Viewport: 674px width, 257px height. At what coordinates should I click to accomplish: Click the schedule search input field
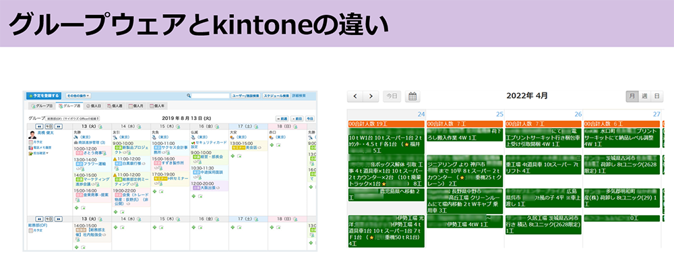pos(210,96)
